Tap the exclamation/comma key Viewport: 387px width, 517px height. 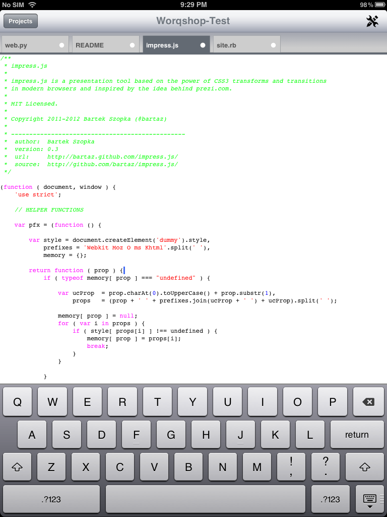tap(291, 467)
